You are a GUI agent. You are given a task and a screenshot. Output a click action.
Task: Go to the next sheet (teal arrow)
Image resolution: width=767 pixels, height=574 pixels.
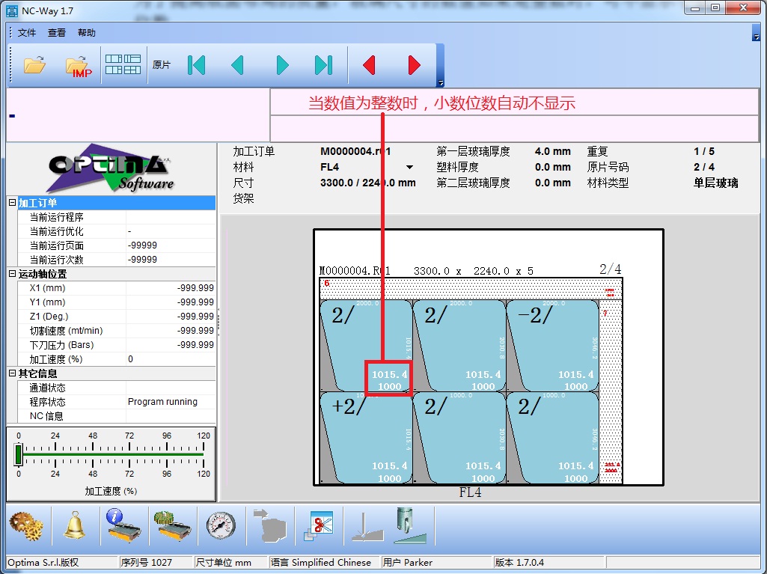[282, 66]
